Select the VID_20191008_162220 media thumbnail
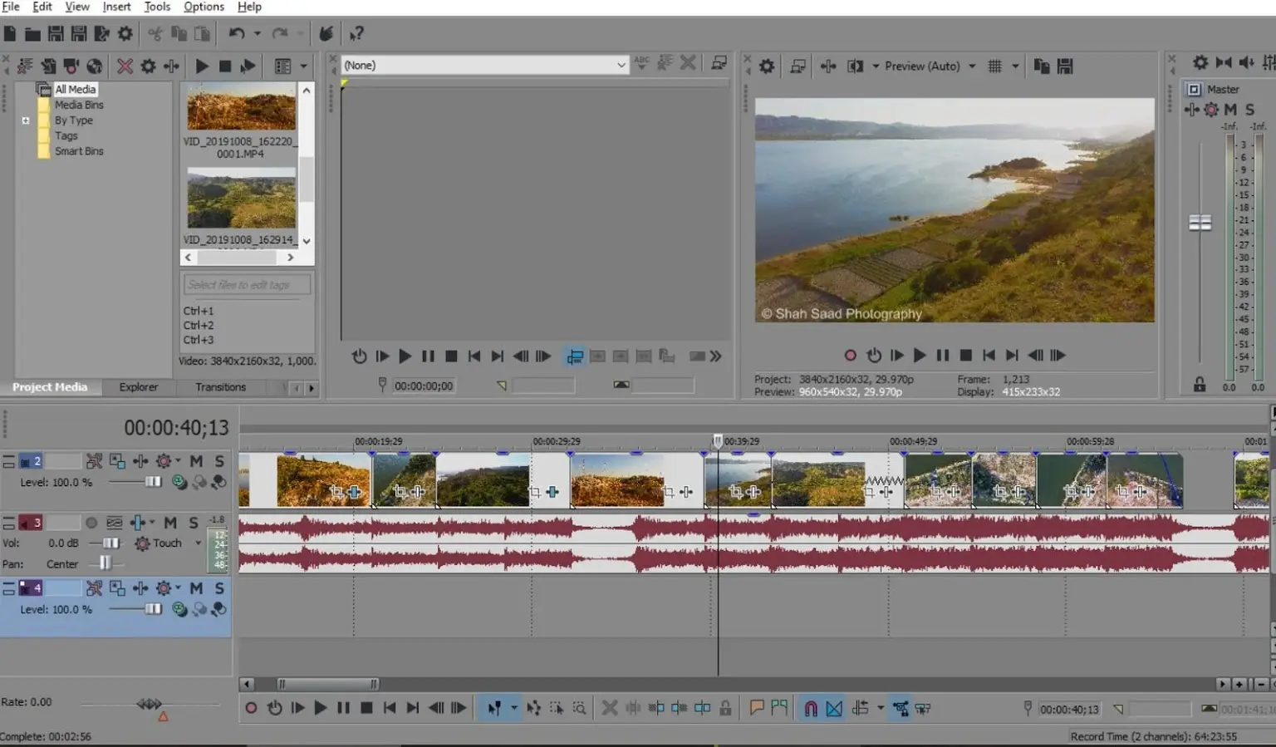Screen dimensions: 1276x747 click(x=241, y=108)
